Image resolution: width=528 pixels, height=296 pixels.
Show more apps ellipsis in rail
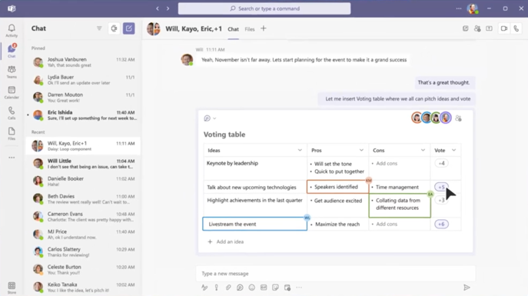pos(12,158)
